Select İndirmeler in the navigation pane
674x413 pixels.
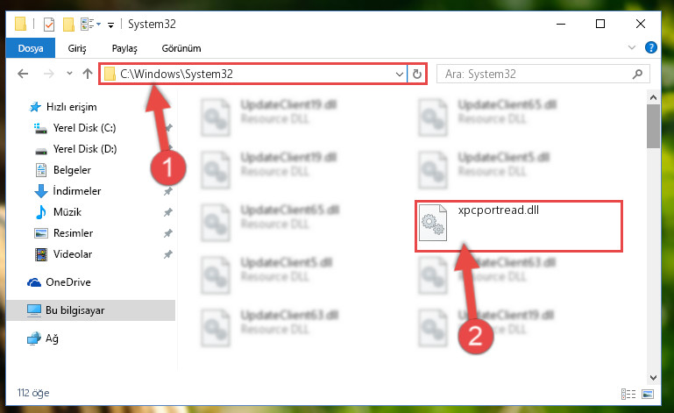click(76, 190)
